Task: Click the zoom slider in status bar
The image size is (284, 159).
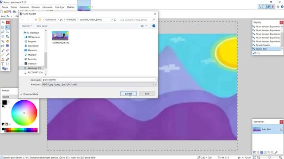Action: click(x=269, y=157)
